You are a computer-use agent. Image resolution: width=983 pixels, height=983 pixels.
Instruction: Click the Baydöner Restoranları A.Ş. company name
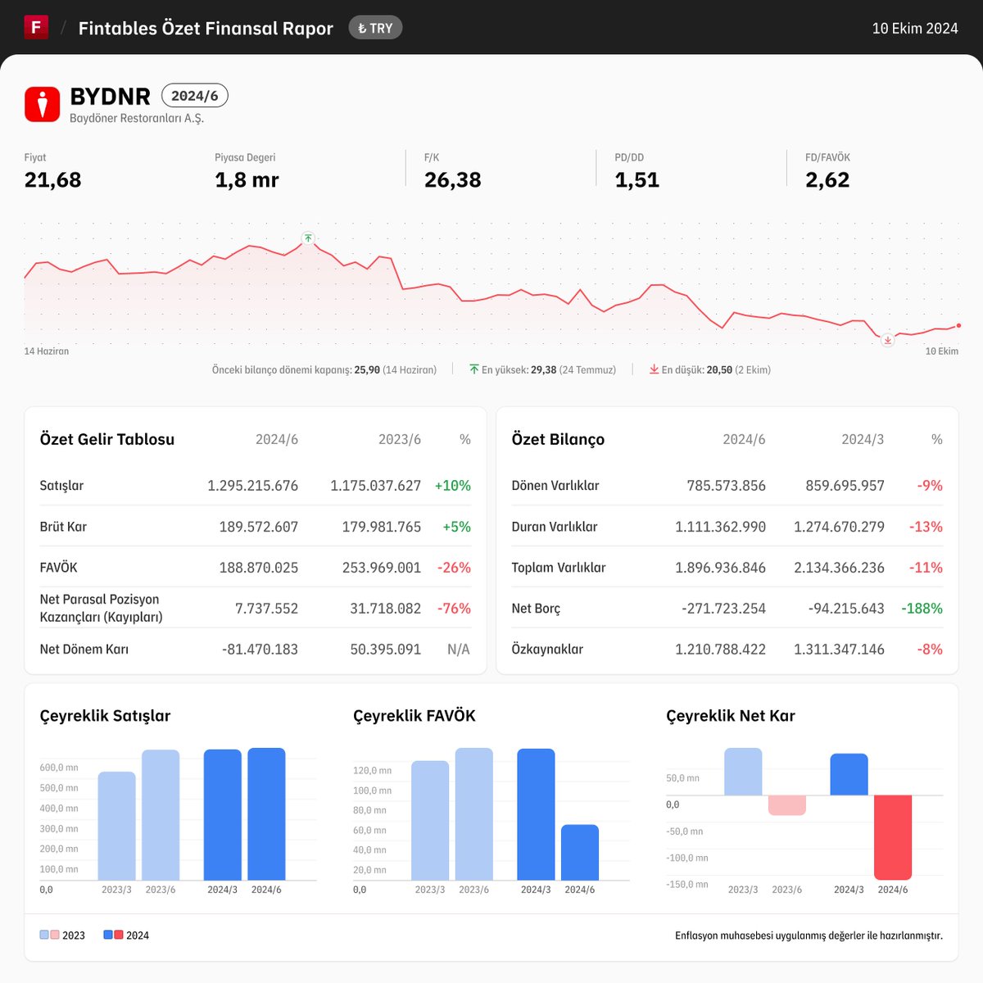137,118
